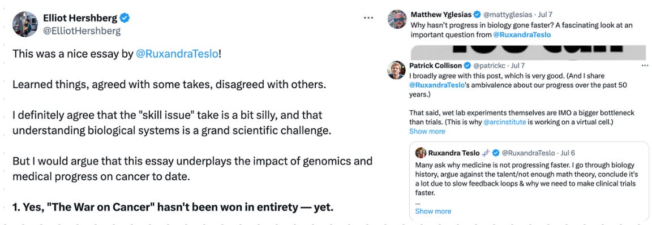The image size is (652, 225).
Task: Expand Patrick Collison's tweet with Show more
Action: (427, 131)
